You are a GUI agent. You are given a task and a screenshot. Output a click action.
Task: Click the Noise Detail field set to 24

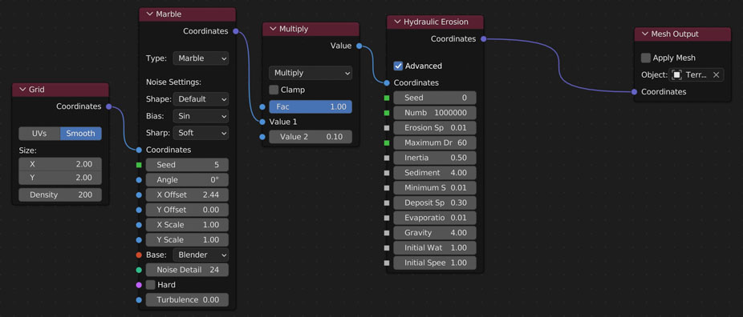(x=187, y=270)
